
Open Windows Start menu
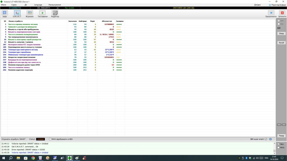[x=3, y=158]
